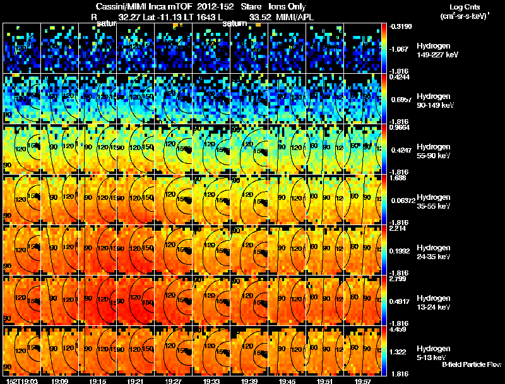Click the 'MIMI/APL' credit text
The width and height of the screenshot is (505, 384).
295,17
